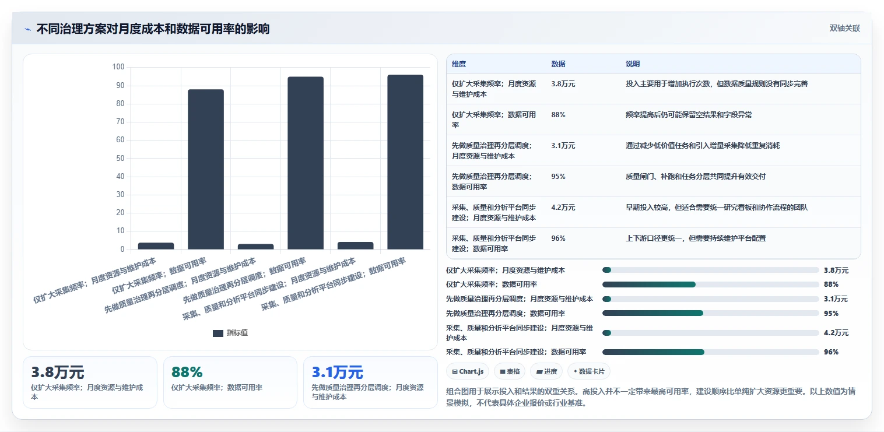Click the 仅扩大采集频率 monthly cost progress bar
Image resolution: width=884 pixels, height=432 pixels.
710,270
